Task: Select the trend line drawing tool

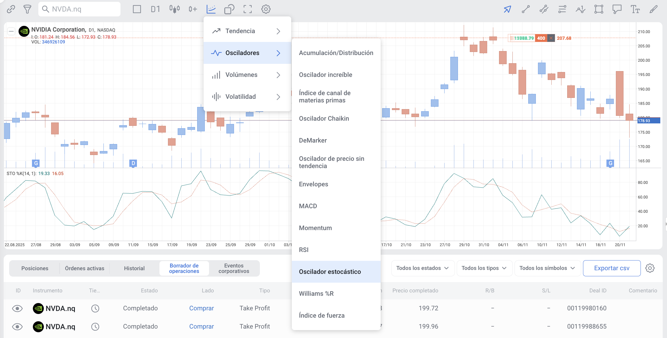Action: click(x=526, y=9)
